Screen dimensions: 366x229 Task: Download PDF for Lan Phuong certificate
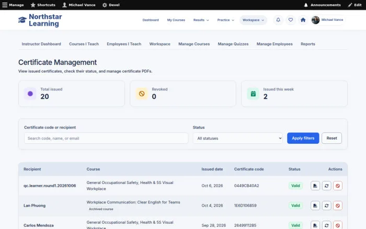click(315, 205)
